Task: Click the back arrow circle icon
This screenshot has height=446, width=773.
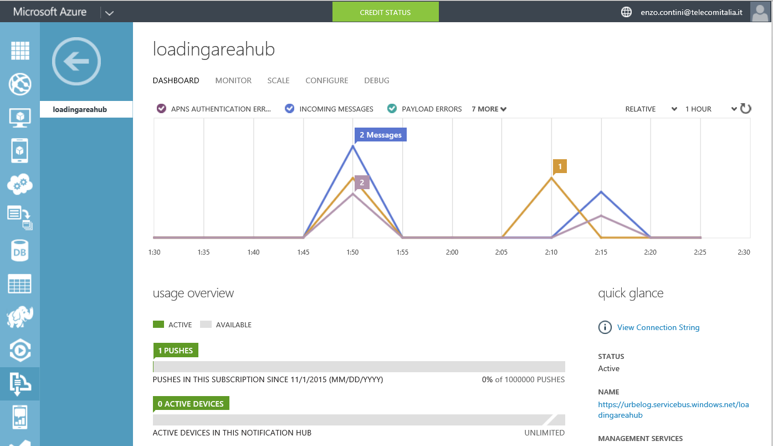Action: [76, 62]
